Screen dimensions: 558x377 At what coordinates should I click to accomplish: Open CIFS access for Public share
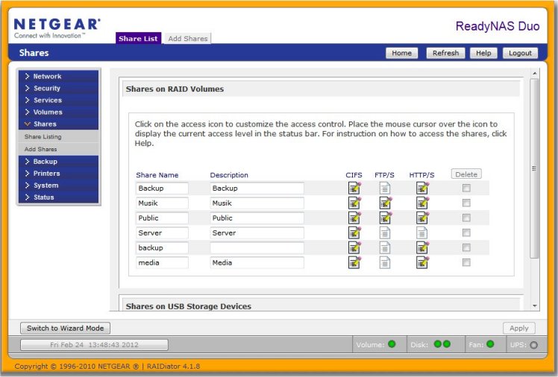(x=354, y=218)
